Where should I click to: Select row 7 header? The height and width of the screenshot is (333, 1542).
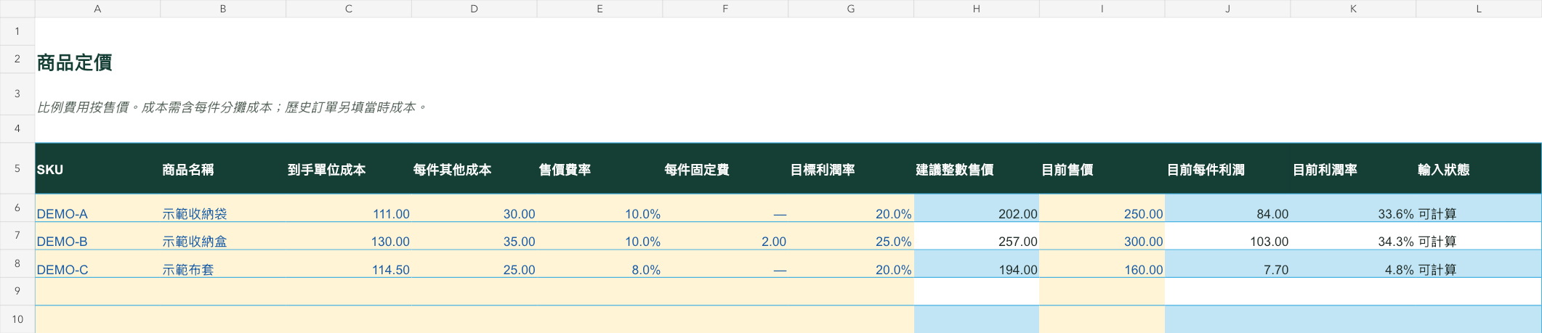pos(17,236)
